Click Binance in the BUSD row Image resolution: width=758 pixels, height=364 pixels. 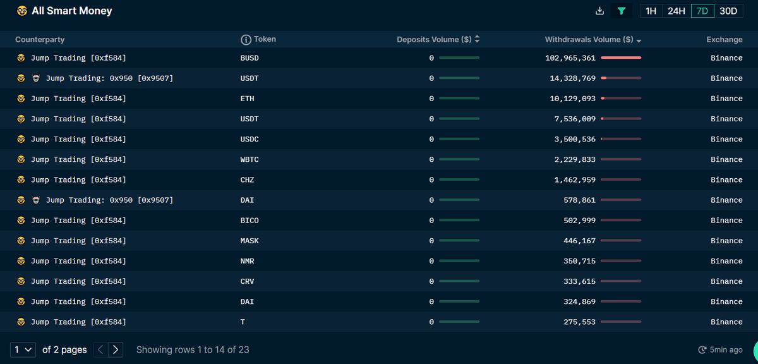pos(726,58)
